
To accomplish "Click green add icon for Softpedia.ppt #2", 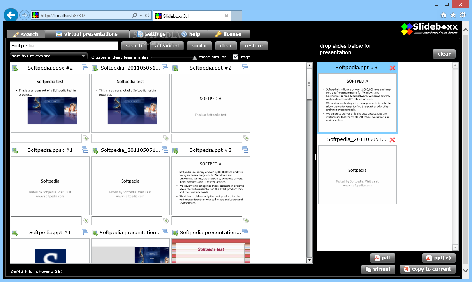I will click(175, 68).
